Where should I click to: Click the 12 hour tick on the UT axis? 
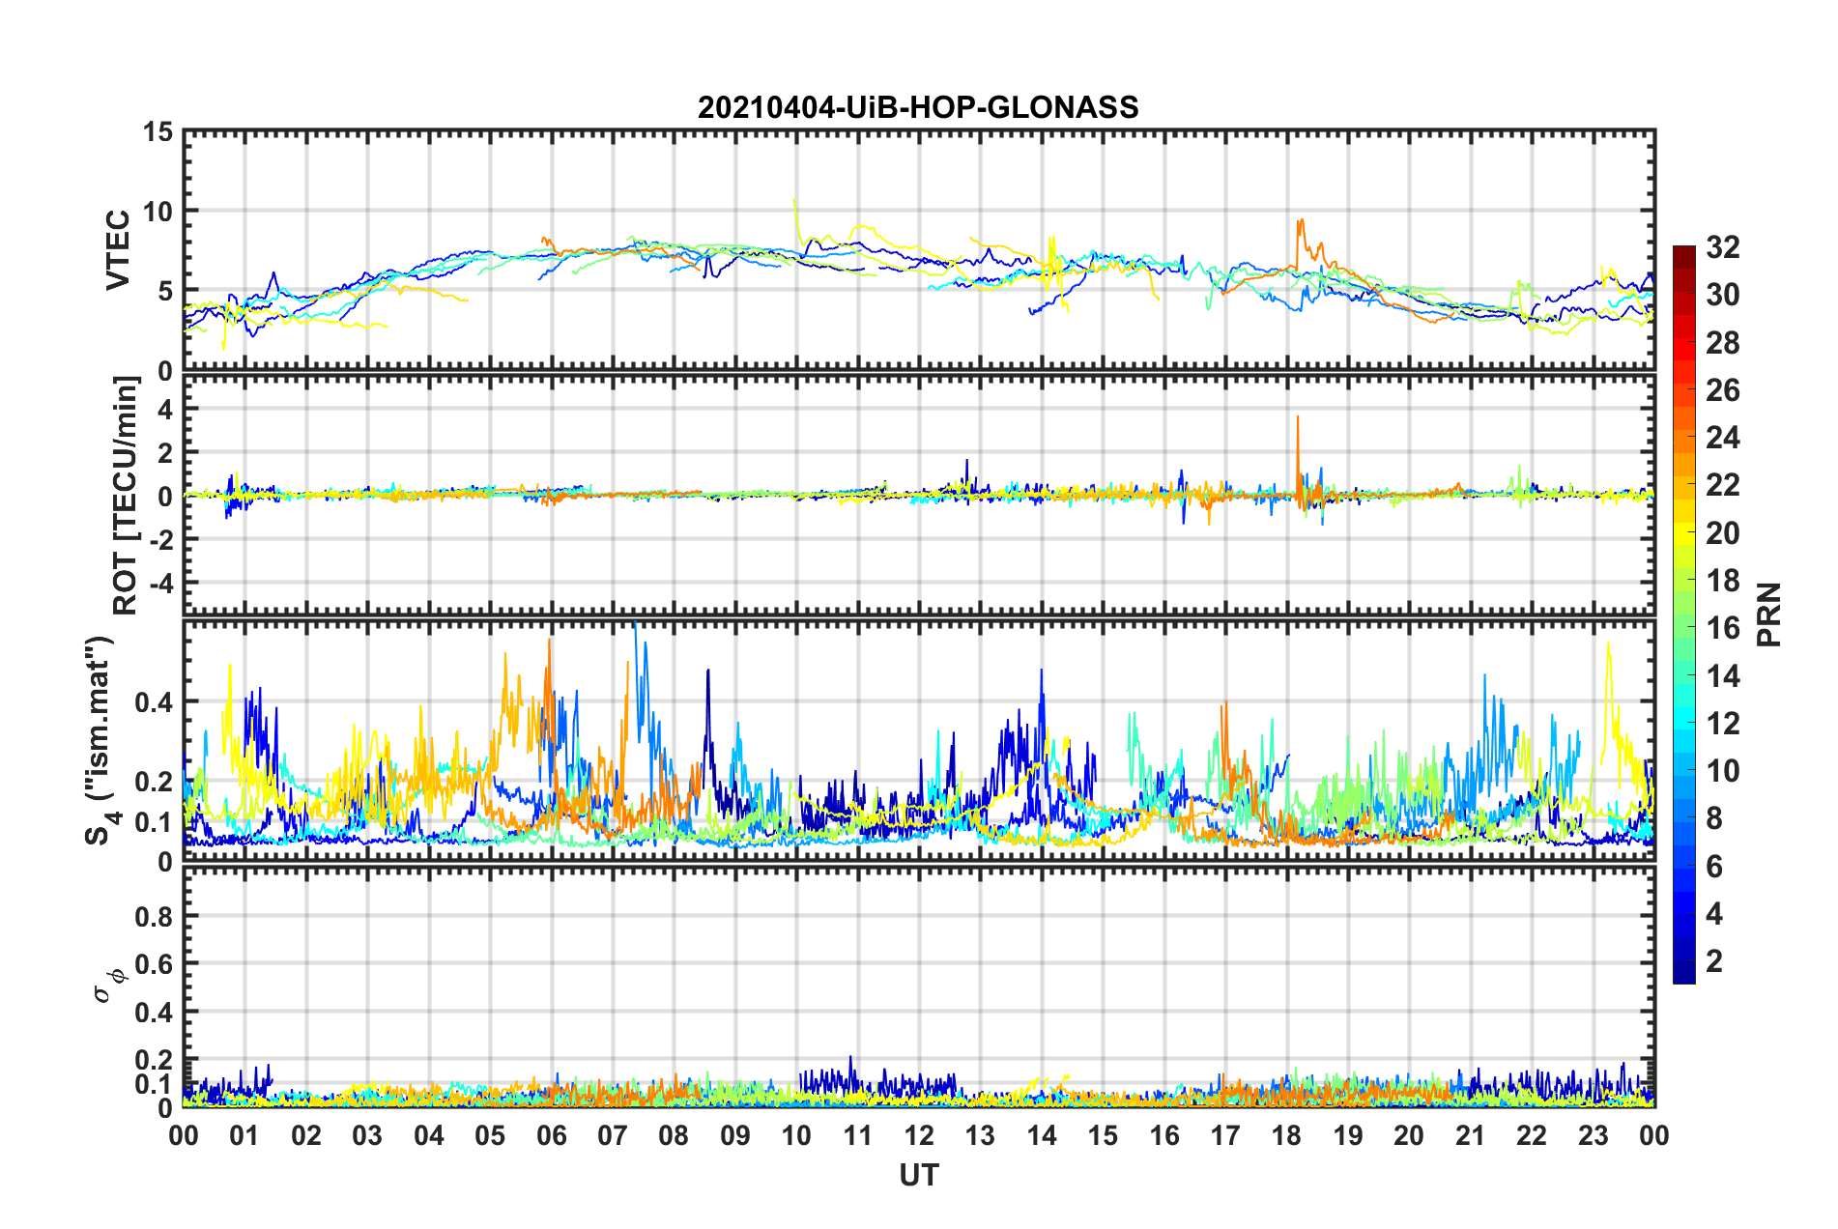919,1135
